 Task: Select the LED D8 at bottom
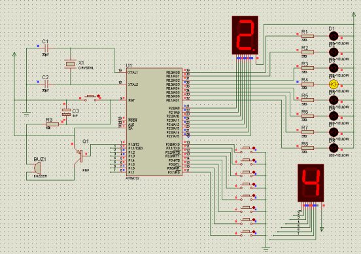click(334, 148)
